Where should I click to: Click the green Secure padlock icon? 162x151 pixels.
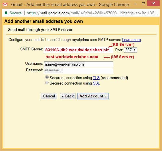(6, 13)
